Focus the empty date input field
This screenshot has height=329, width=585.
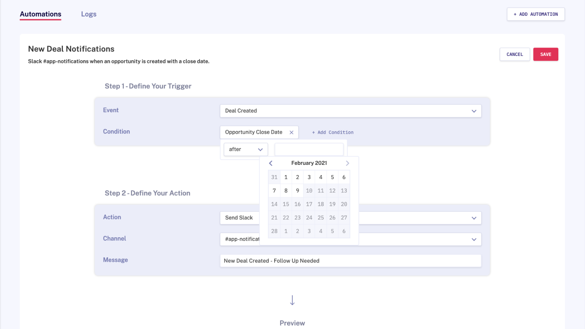tap(309, 150)
